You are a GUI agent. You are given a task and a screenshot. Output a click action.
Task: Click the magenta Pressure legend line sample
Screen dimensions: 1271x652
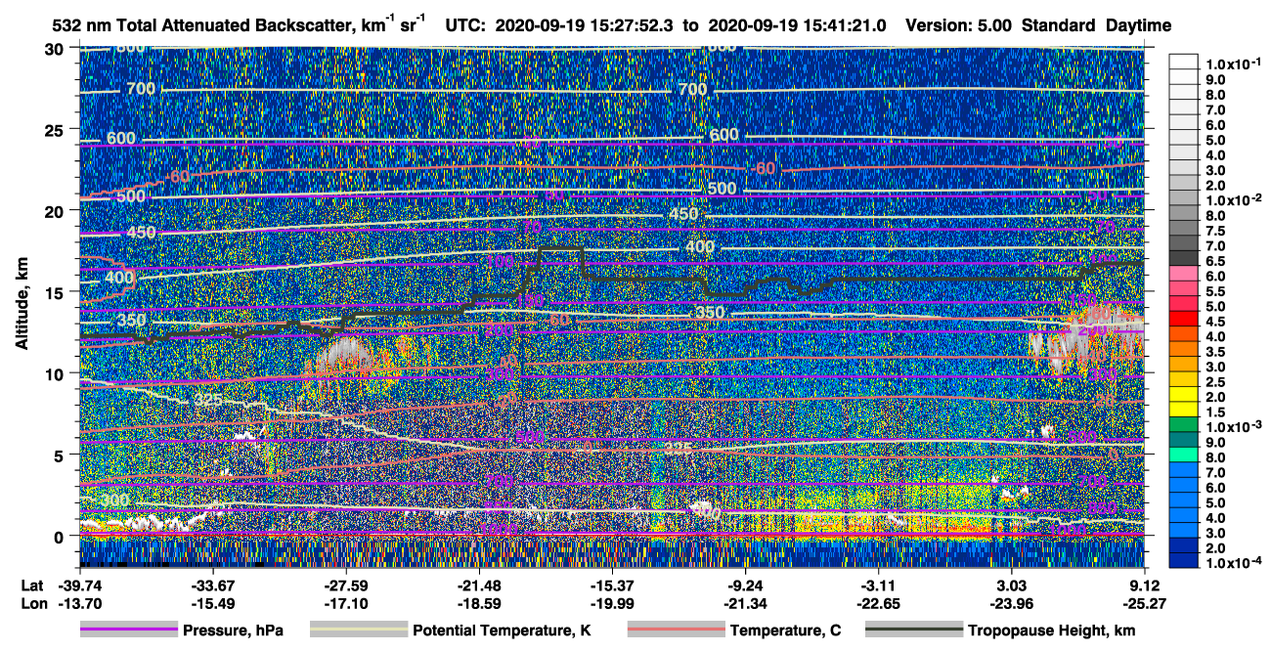pyautogui.click(x=128, y=630)
